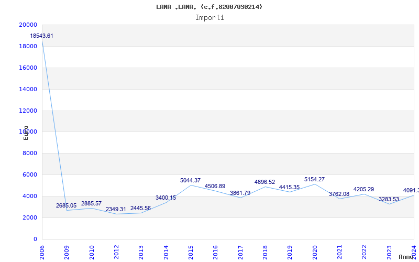This screenshot has width=419, height=262.
Task: Select the 4205.29 value label
Action: [363, 189]
